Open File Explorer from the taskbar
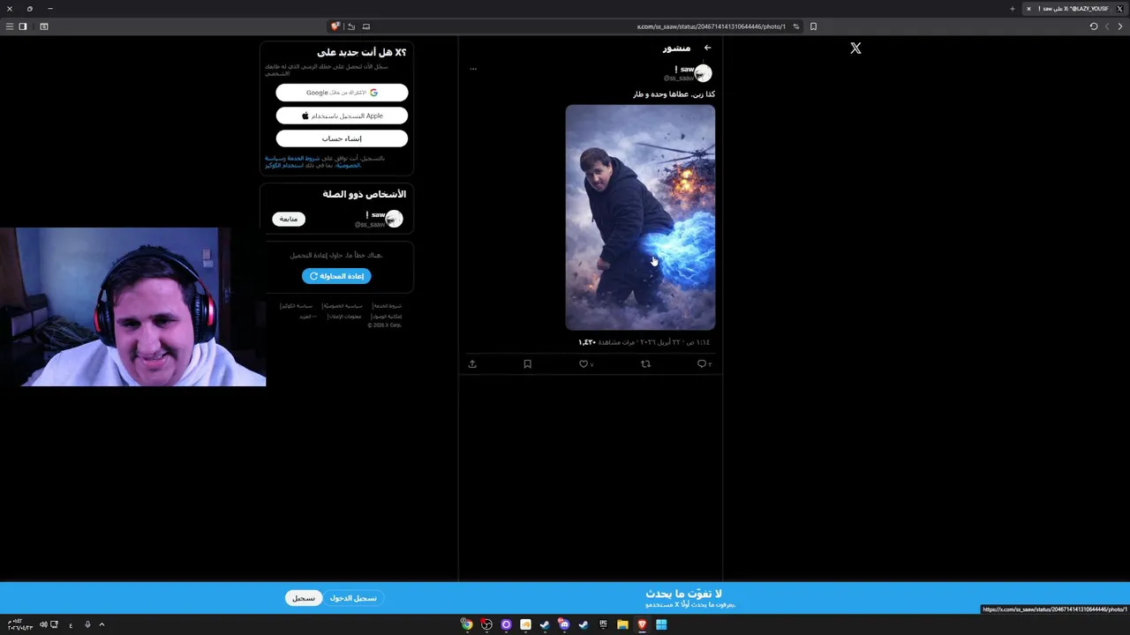1130x635 pixels. 622,624
